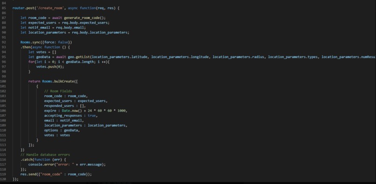This screenshot has height=184, width=376.
Task: Click votes.push(0); statement
Action: [50, 67]
